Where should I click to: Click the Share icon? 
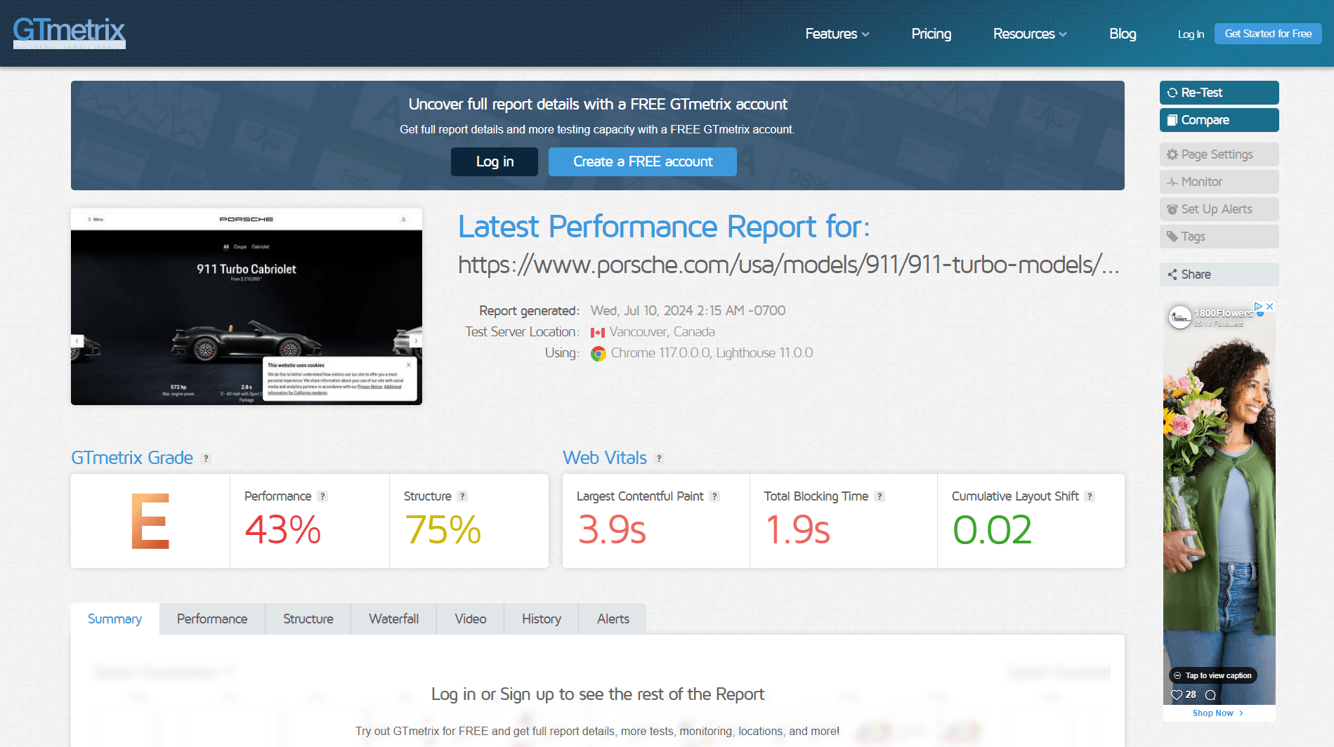coord(1172,275)
